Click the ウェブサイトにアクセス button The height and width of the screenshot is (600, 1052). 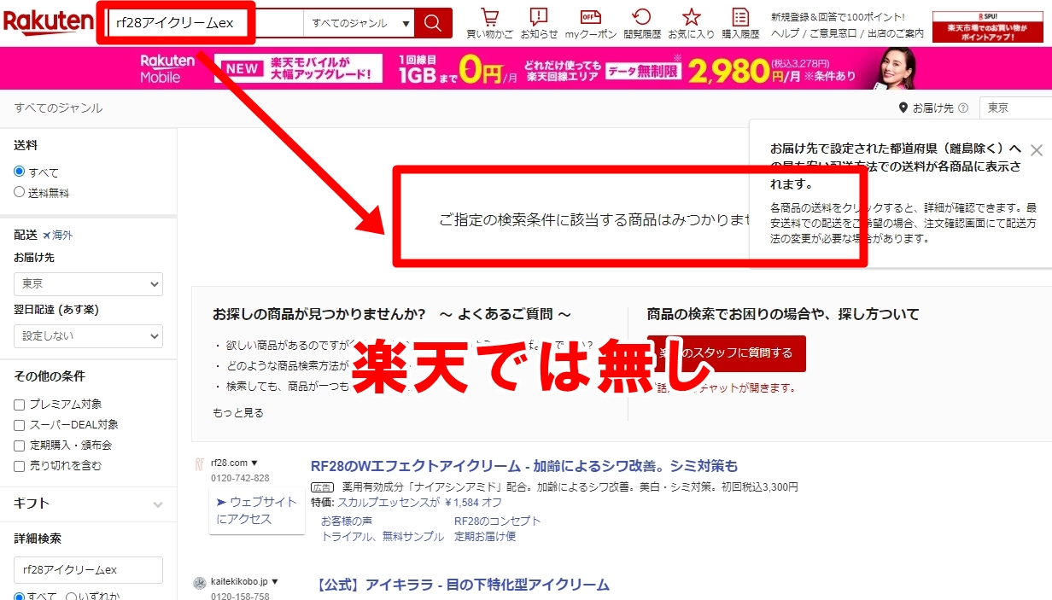coord(257,510)
